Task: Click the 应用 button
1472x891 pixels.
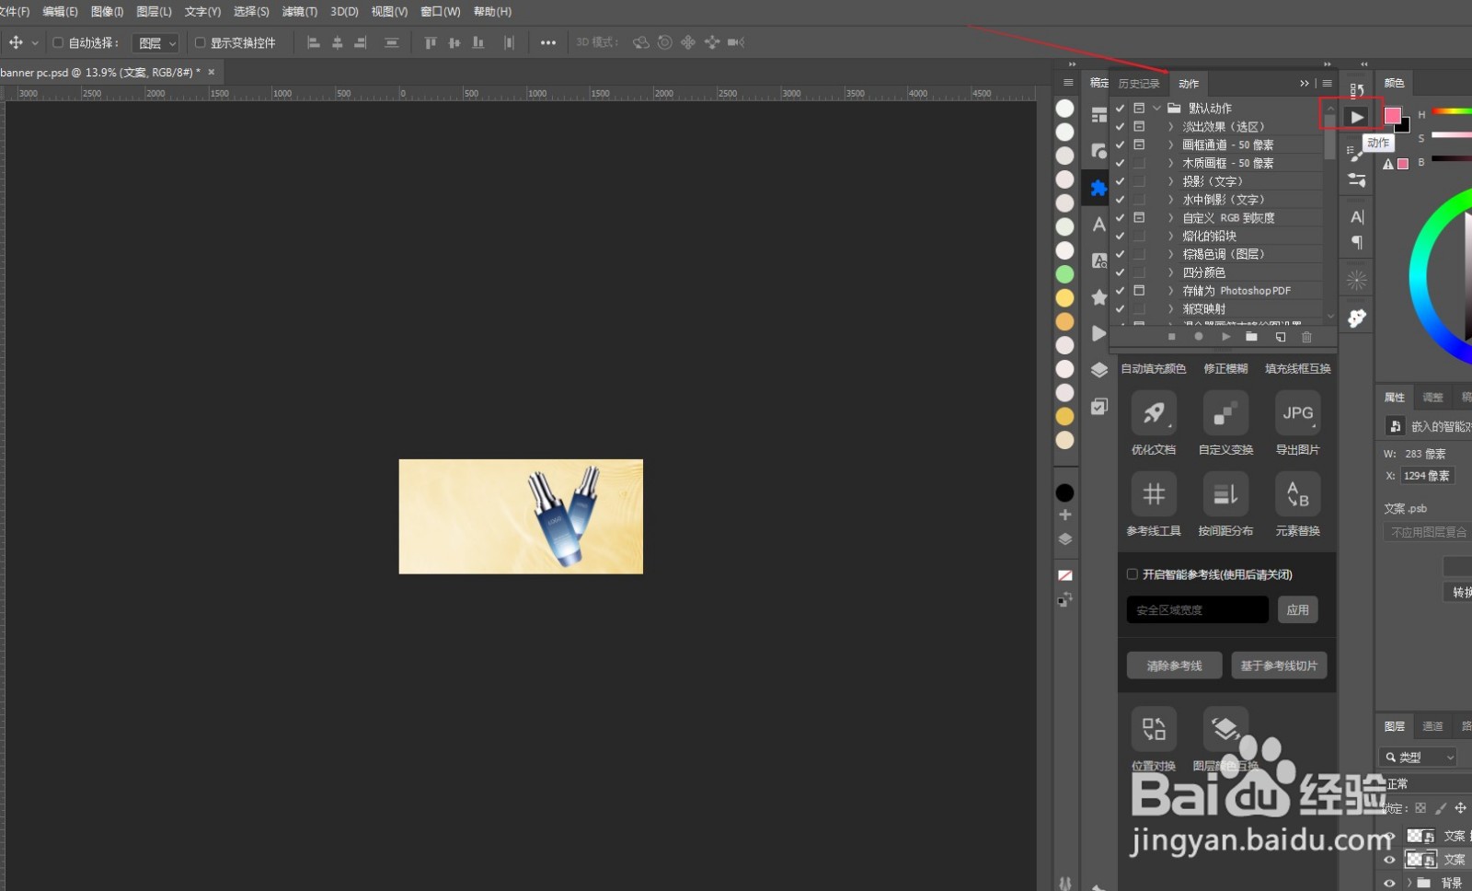Action: [x=1297, y=609]
